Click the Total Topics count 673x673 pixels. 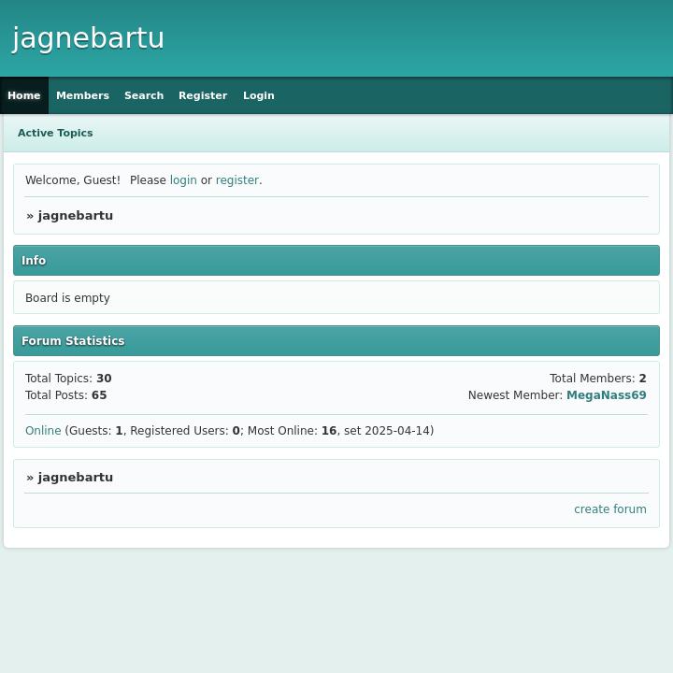104,379
